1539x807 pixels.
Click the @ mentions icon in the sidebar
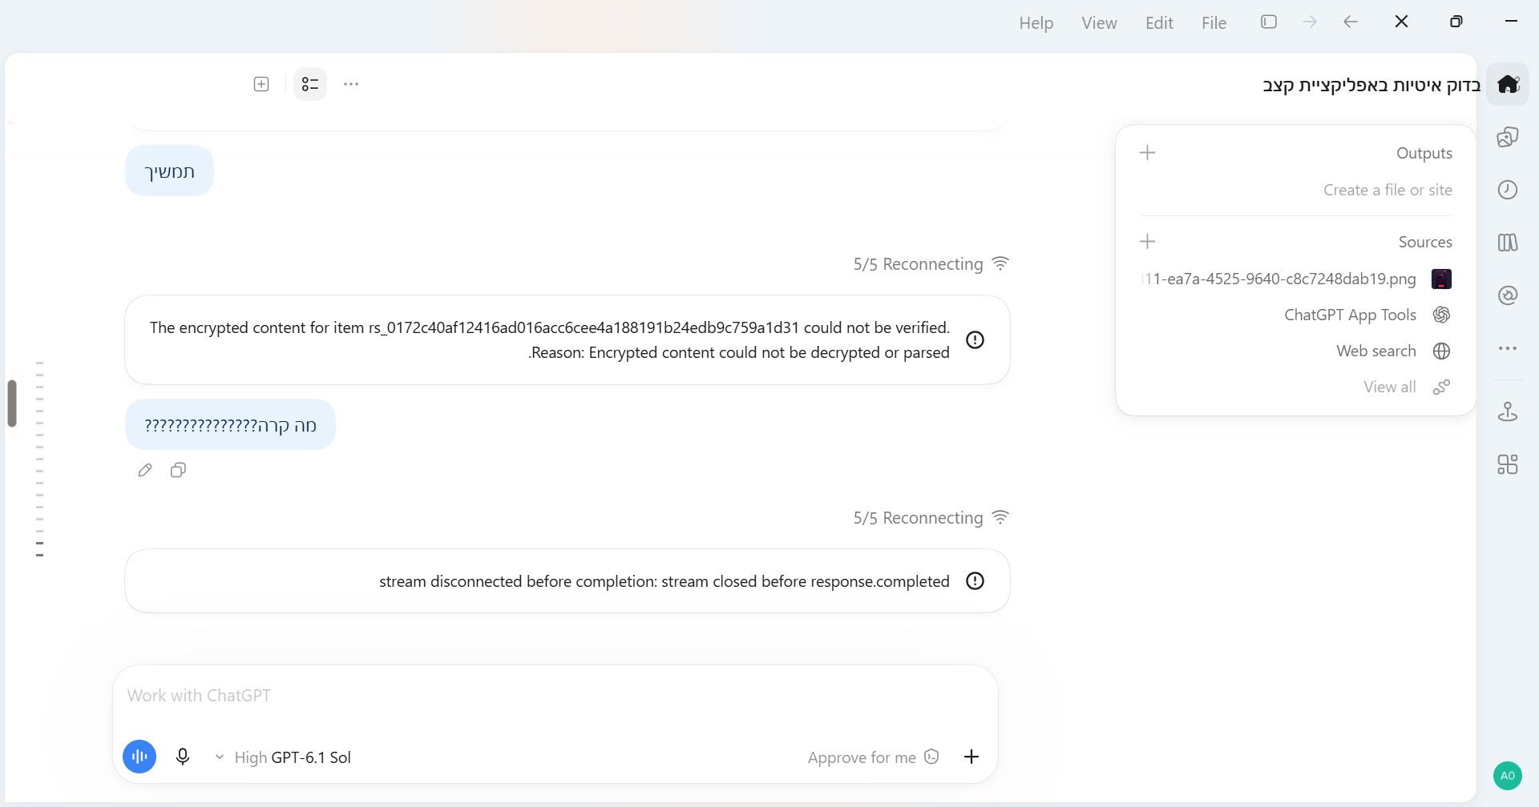click(1508, 295)
